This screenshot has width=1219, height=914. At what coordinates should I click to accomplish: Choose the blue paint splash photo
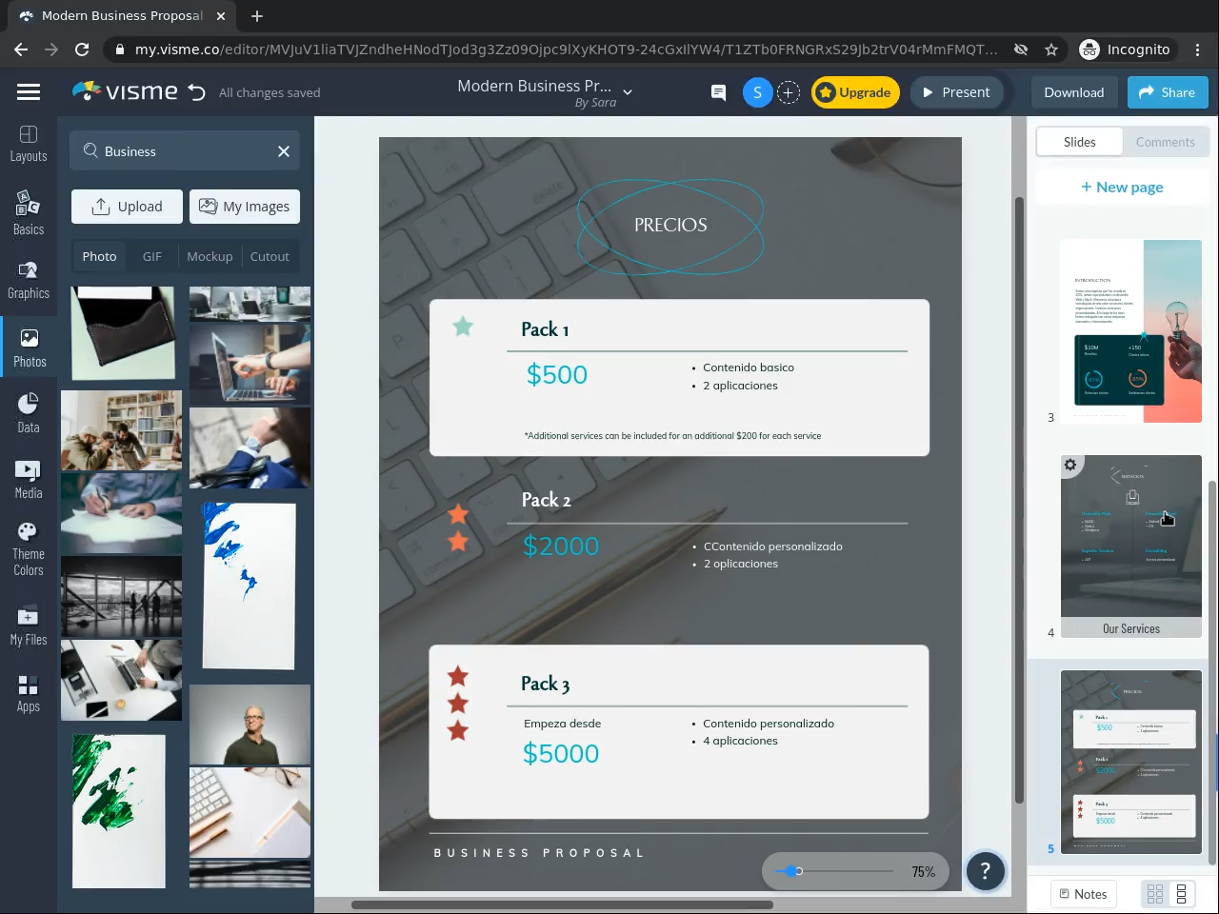249,586
